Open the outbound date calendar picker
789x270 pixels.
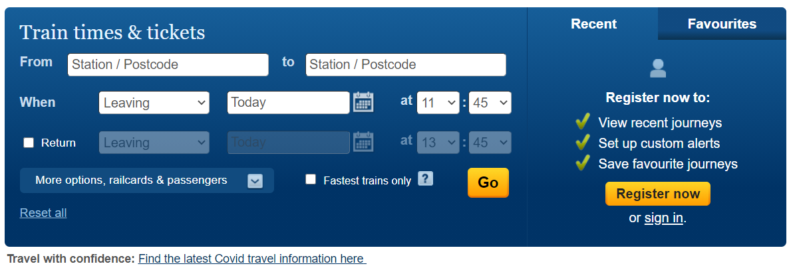(363, 102)
